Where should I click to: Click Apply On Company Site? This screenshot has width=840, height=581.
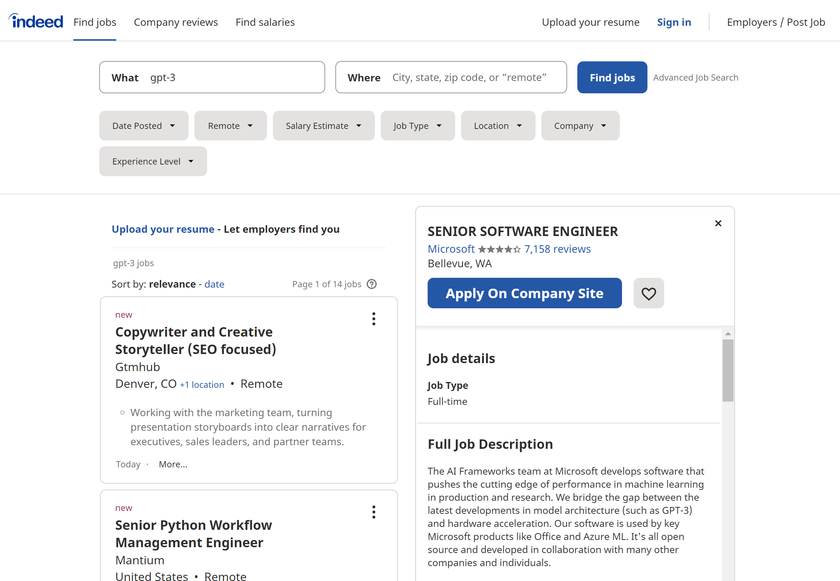click(525, 293)
